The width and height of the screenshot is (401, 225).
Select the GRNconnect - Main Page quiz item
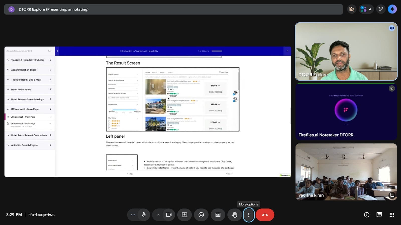(x=23, y=124)
